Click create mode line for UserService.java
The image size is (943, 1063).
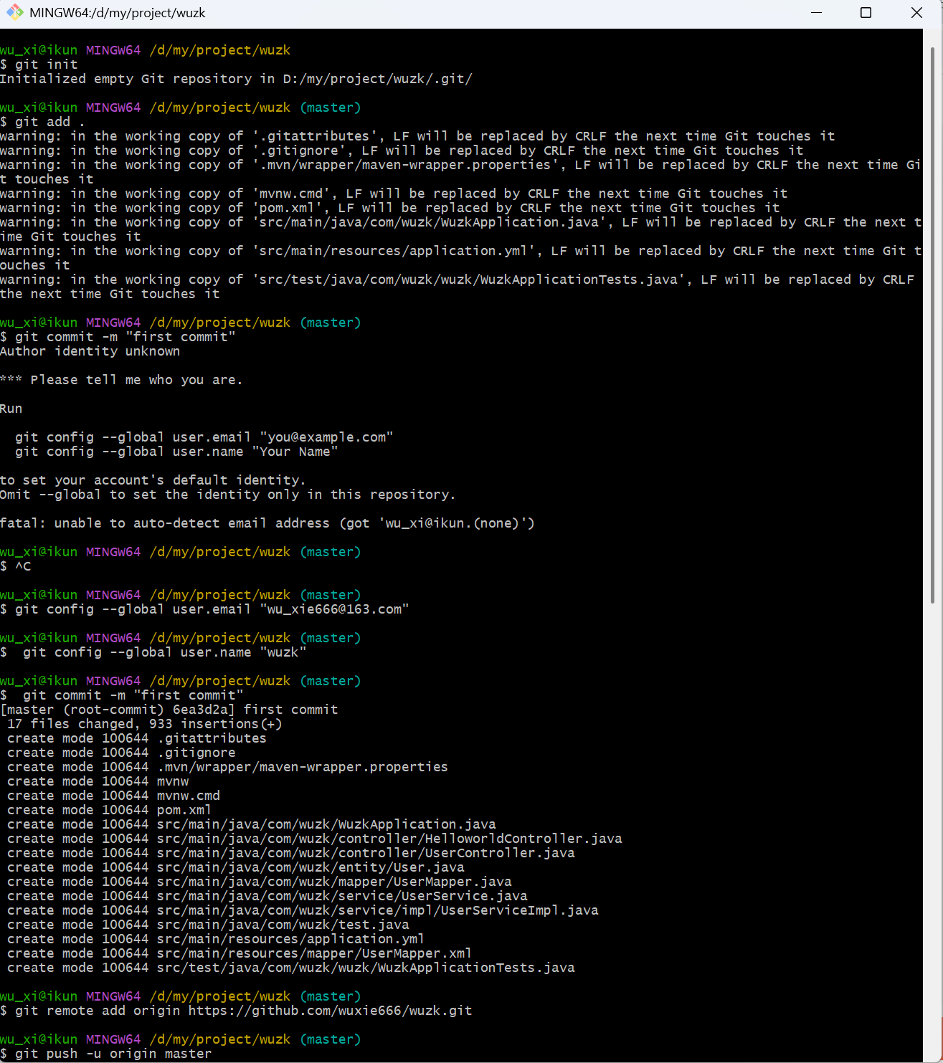(267, 896)
